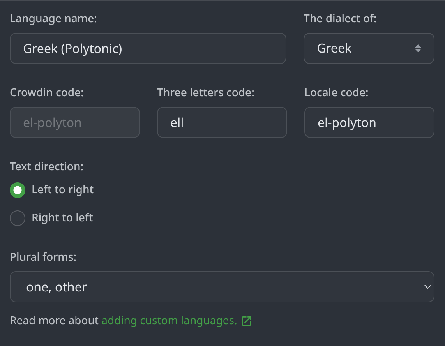The image size is (445, 346).
Task: Click the 'Text direction:' label
Action: click(x=47, y=166)
